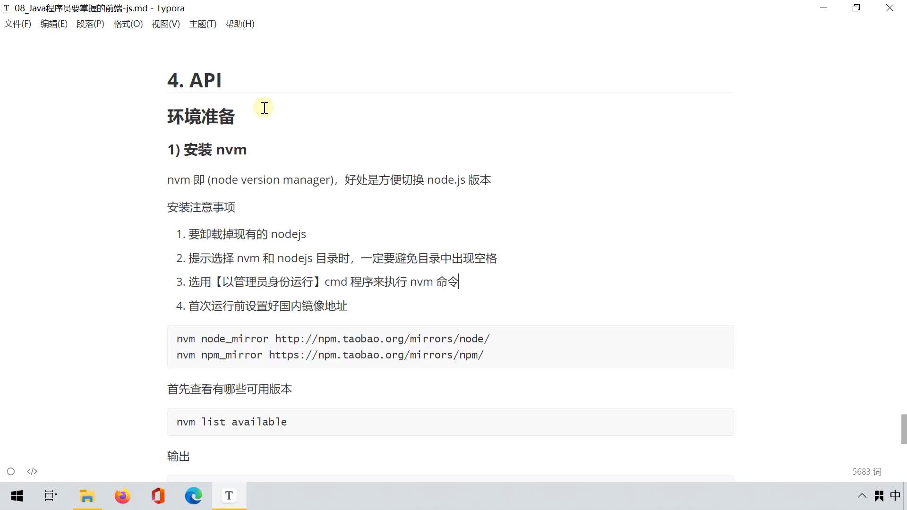Open Microsoft Office from taskbar
Image resolution: width=907 pixels, height=510 pixels.
(158, 496)
